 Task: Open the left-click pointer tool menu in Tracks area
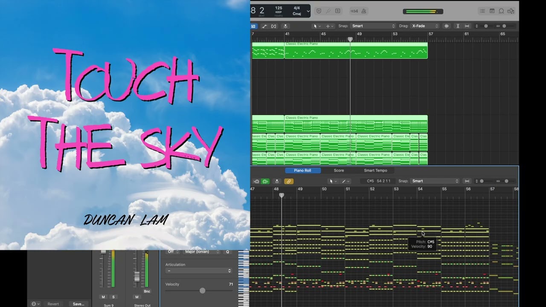coord(317,26)
